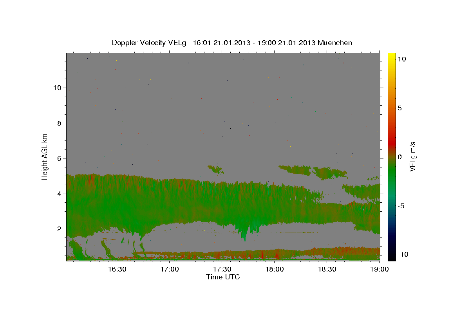Click the colorbar value 10 label
The image size is (470, 313).
tap(401, 59)
